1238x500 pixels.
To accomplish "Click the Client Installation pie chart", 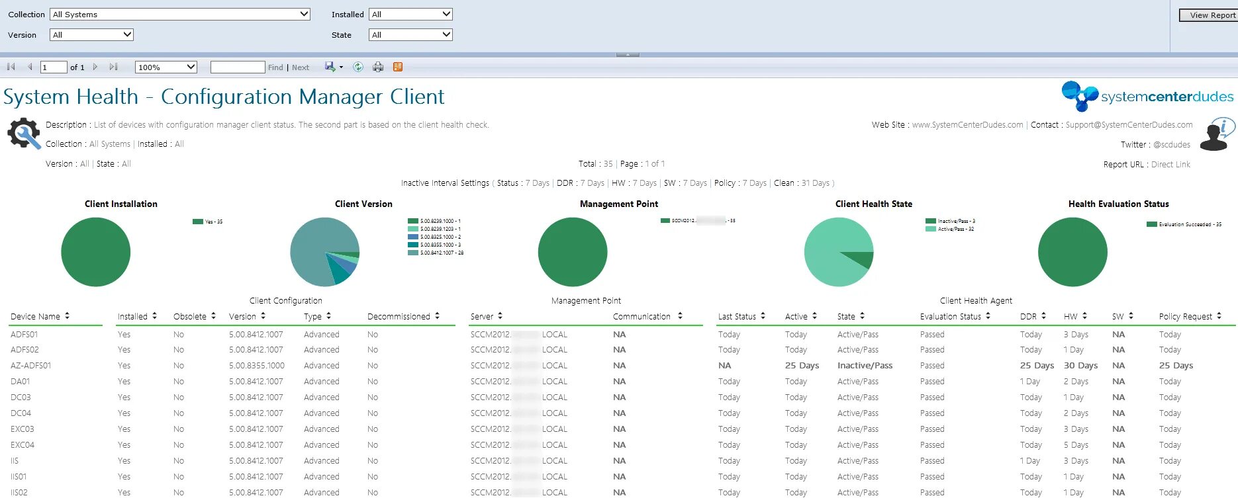I will (96, 252).
